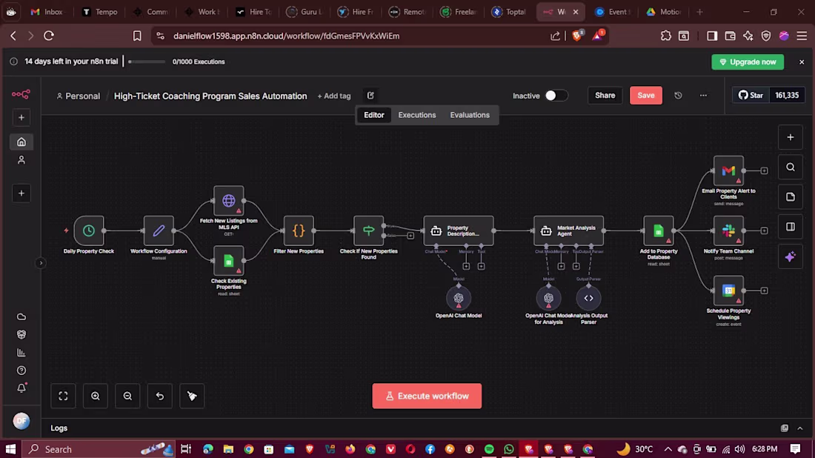Switch to the Tempo browser tab

pyautogui.click(x=100, y=11)
